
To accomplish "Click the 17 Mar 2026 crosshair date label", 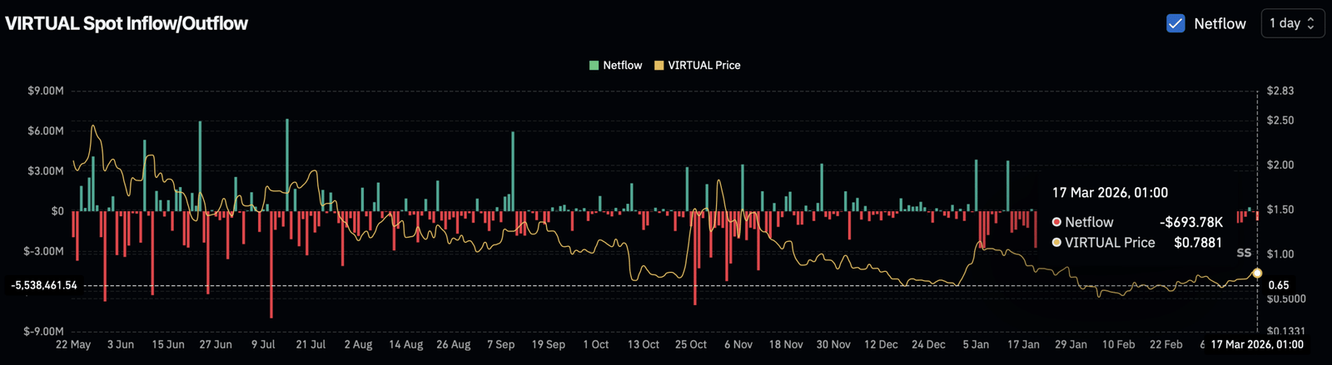I will [x=1257, y=344].
